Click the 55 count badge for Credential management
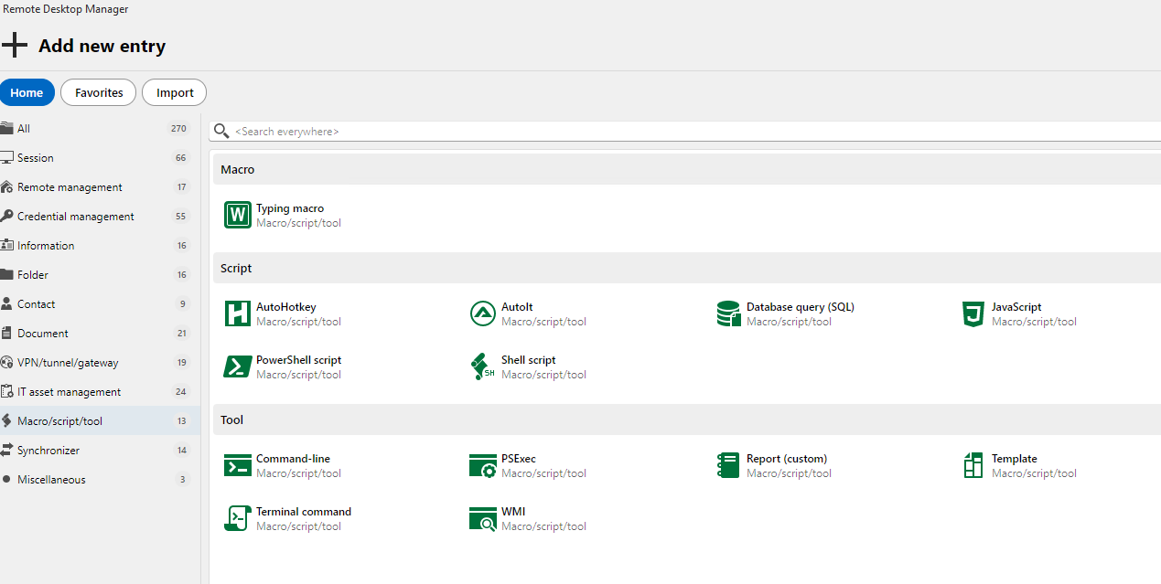 (181, 217)
